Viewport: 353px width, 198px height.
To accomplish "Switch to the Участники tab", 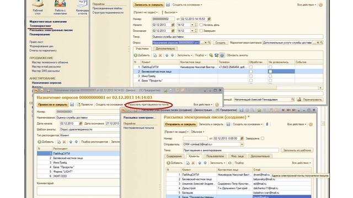I will (x=142, y=49).
